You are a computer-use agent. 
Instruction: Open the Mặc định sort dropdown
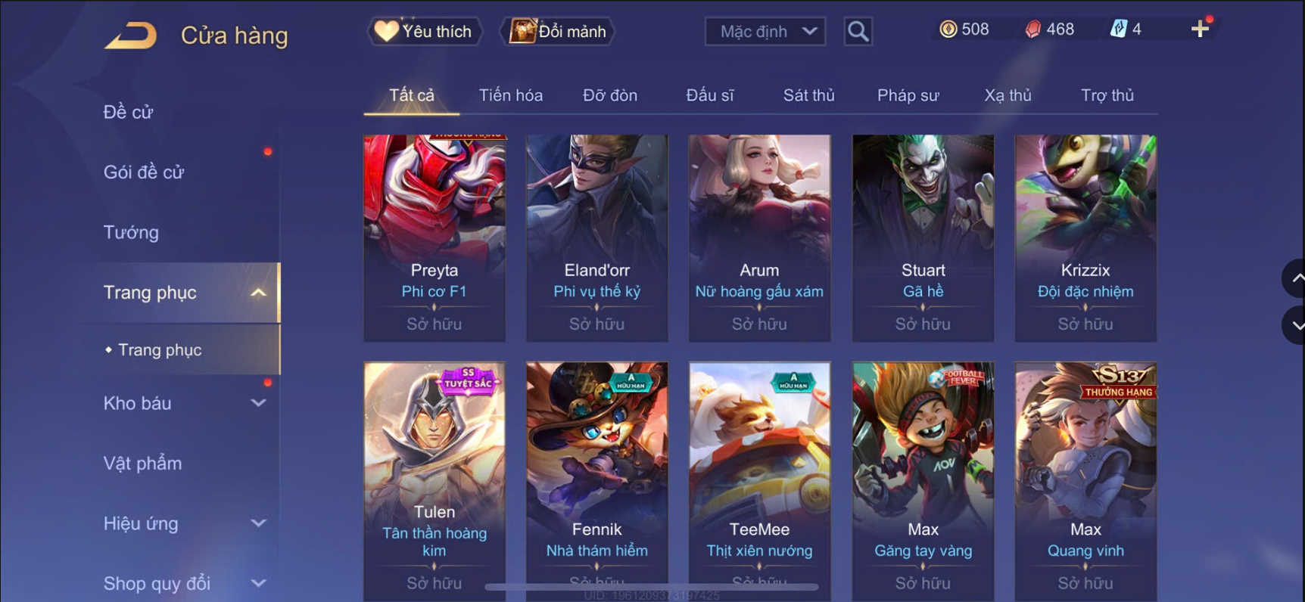(765, 31)
